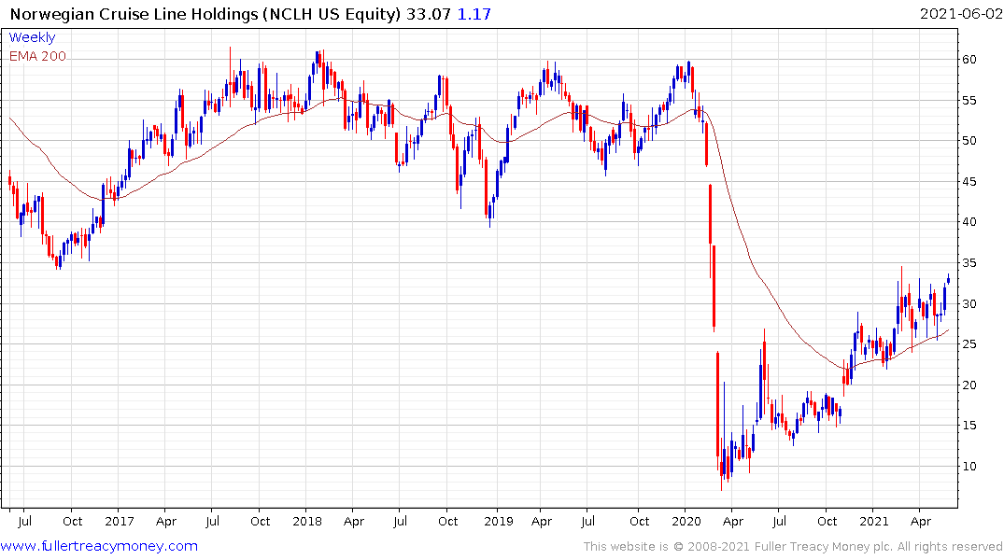This screenshot has height=560, width=1004.
Task: Click the 35 price axis label
Action: [x=969, y=263]
